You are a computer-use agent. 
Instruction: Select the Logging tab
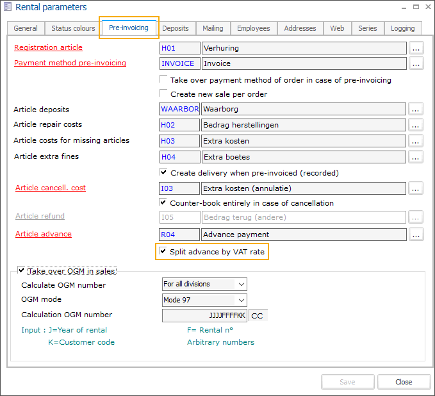tap(403, 28)
